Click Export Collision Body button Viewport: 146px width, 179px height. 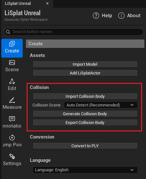coord(85,122)
